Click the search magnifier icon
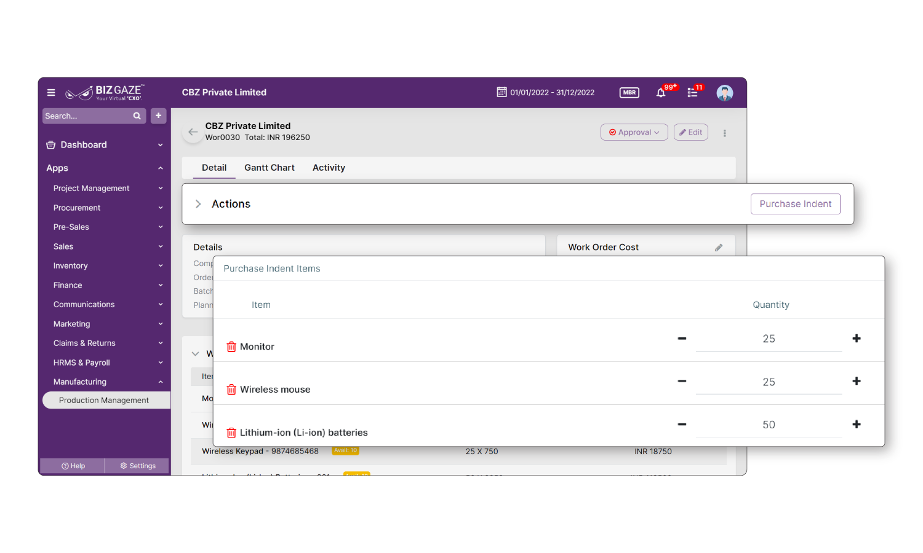The height and width of the screenshot is (553, 923). (x=137, y=116)
